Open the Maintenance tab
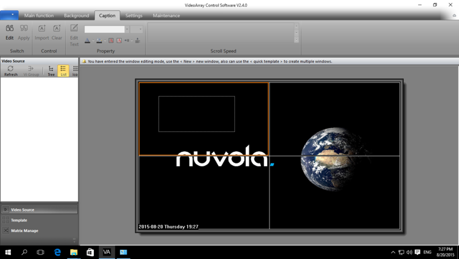Screen dimensions: 459x259 (x=166, y=16)
